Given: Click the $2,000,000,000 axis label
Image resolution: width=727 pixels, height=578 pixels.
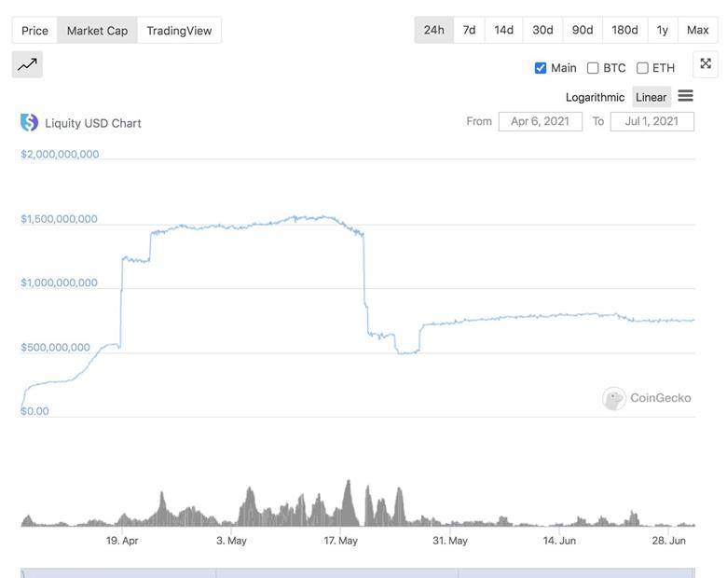Looking at the screenshot, I should point(60,154).
